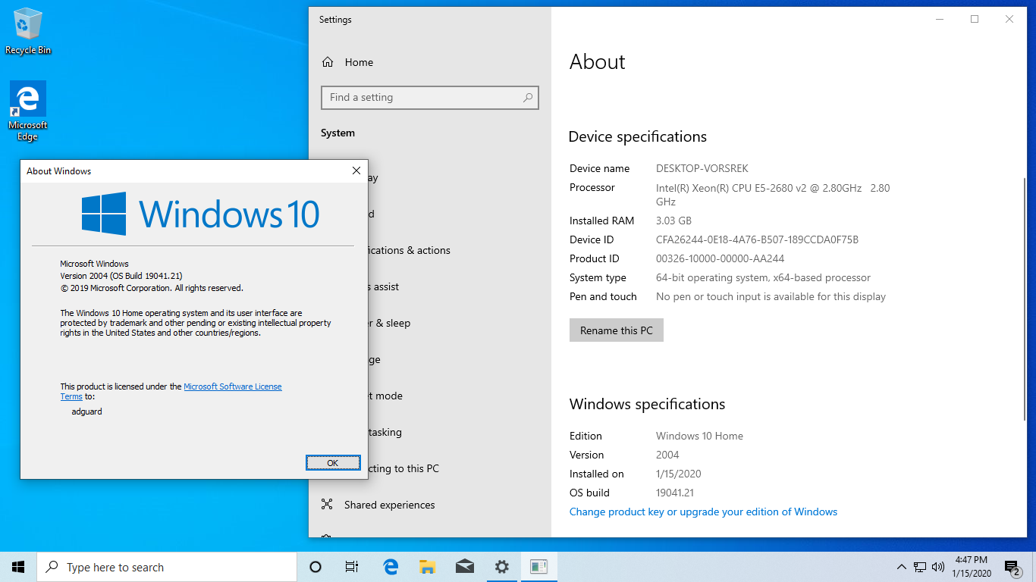Image resolution: width=1036 pixels, height=582 pixels.
Task: Click OK in About Windows dialog
Action: click(x=332, y=463)
